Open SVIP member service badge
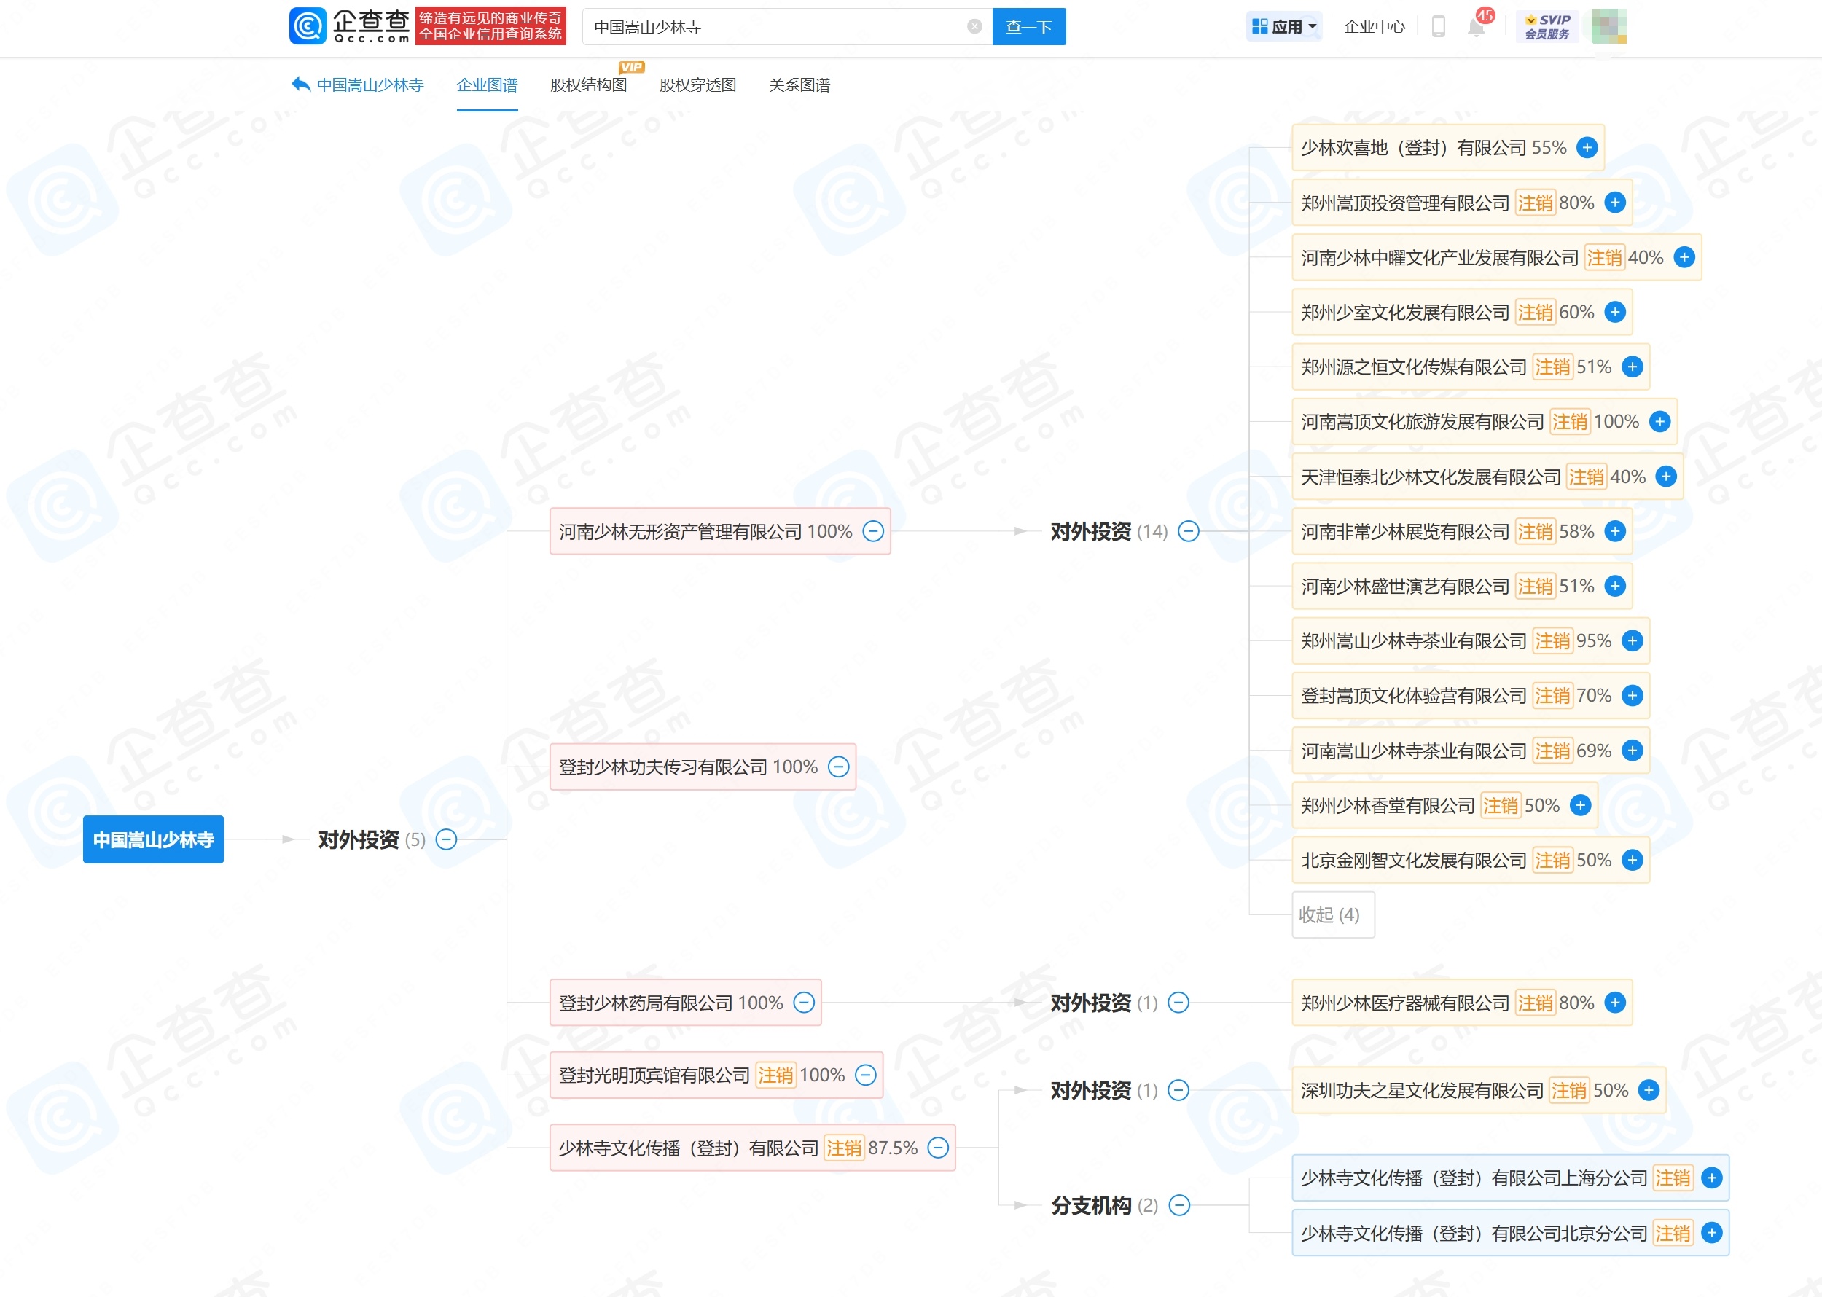Image resolution: width=1822 pixels, height=1297 pixels. 1547,26
